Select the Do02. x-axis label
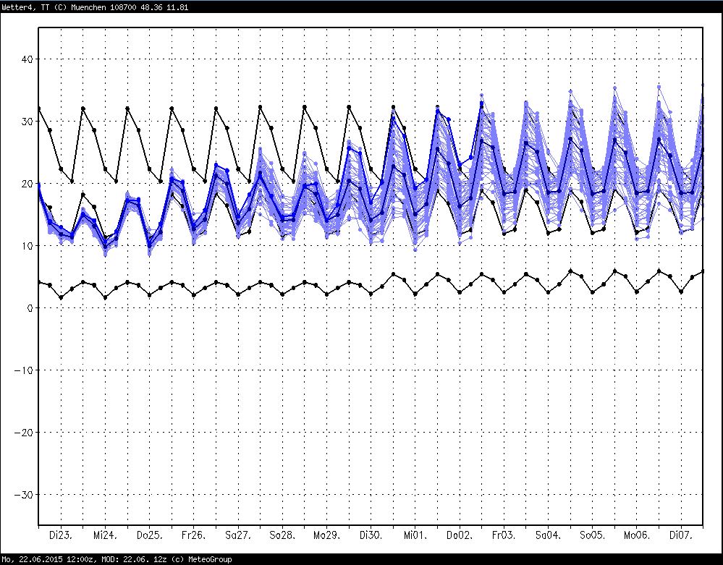Screen dimensions: 723x565 coord(459,535)
